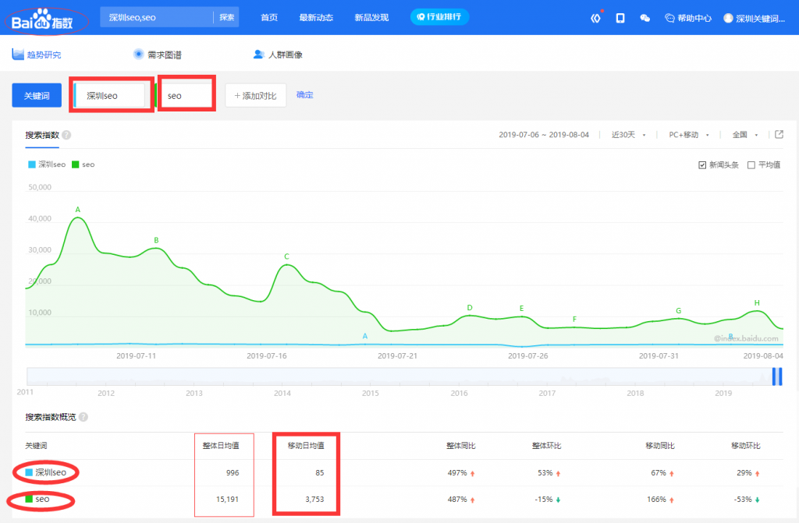This screenshot has width=799, height=523.
Task: Enable the 平均值 checkbox
Action: point(751,164)
